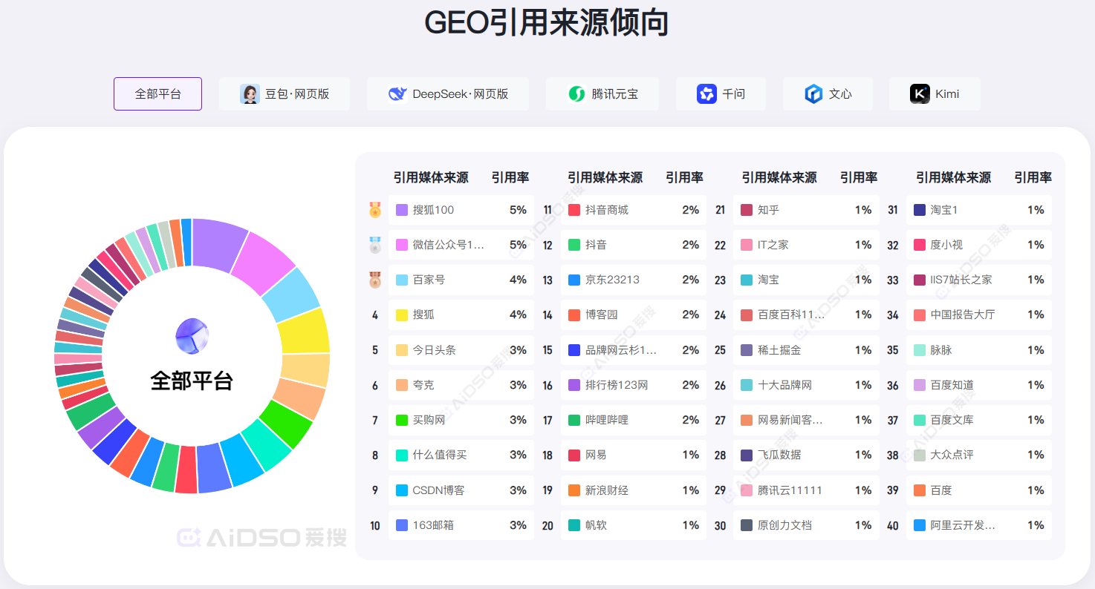This screenshot has height=589, width=1095.
Task: Select the 阿里云开发 source row
Action: click(978, 525)
